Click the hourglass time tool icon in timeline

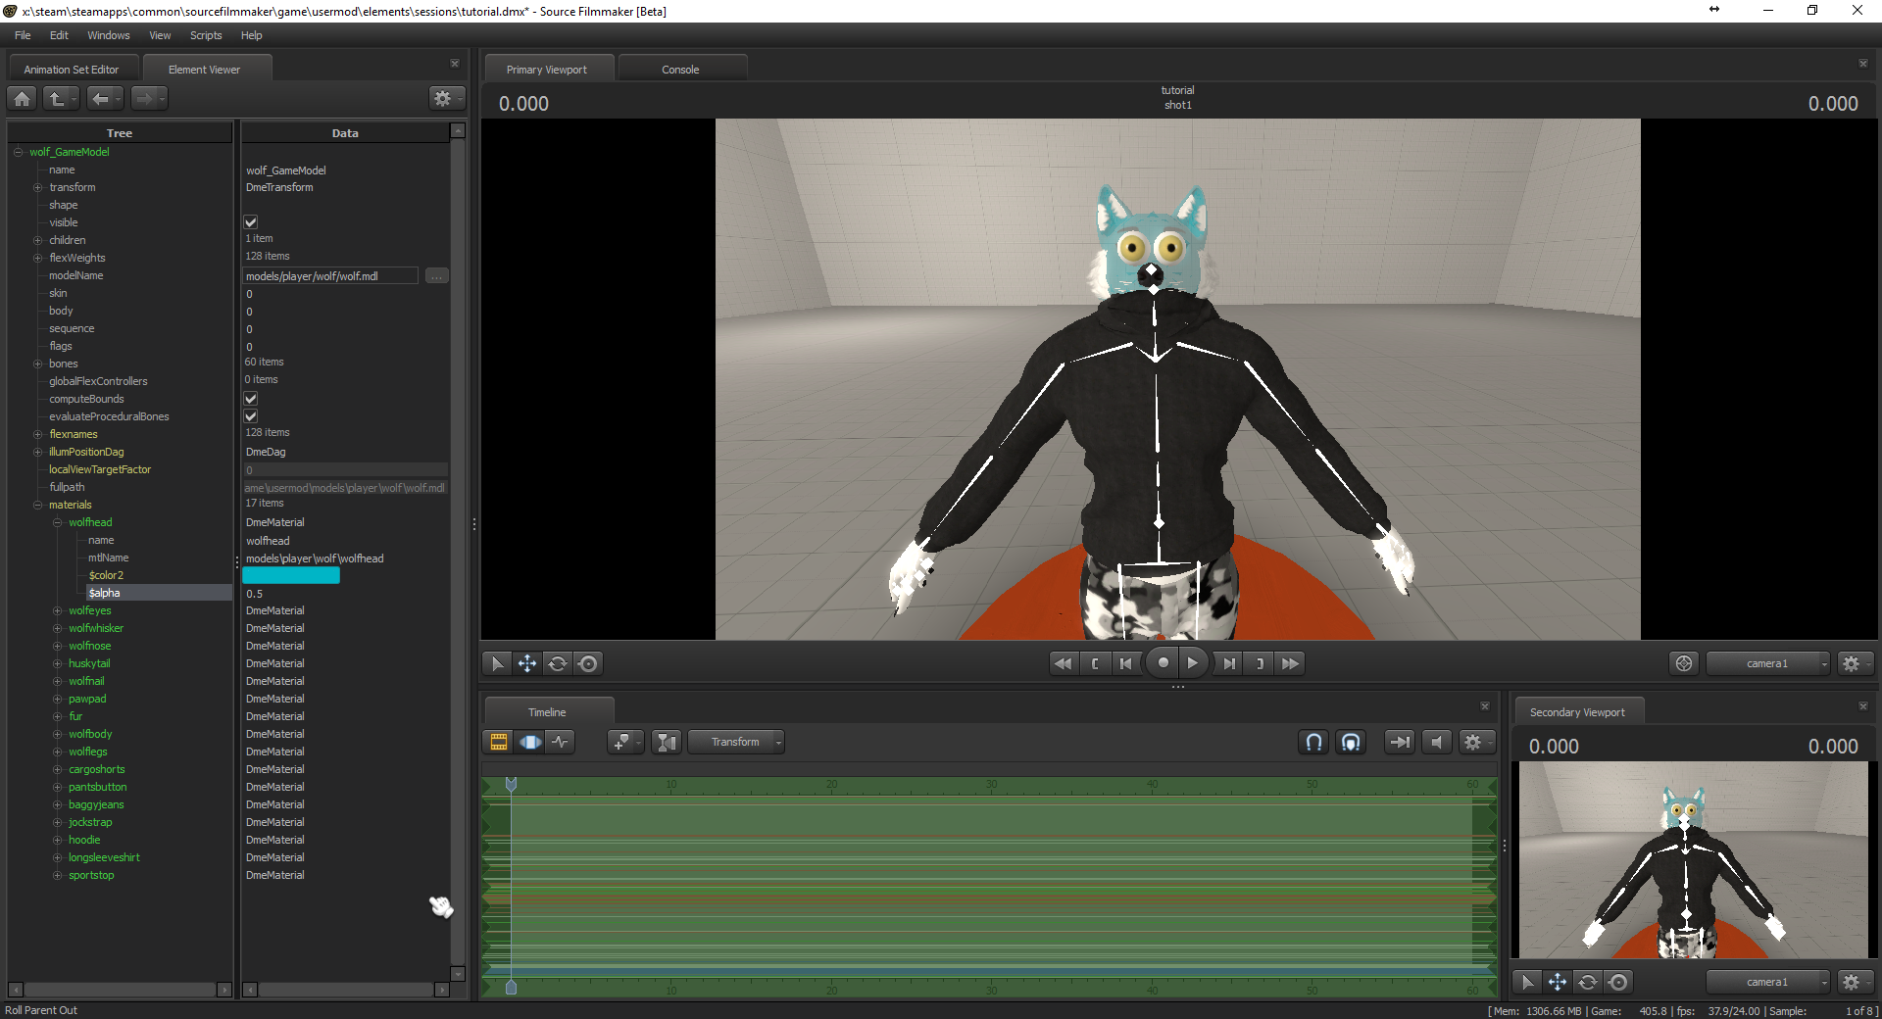[x=667, y=742]
